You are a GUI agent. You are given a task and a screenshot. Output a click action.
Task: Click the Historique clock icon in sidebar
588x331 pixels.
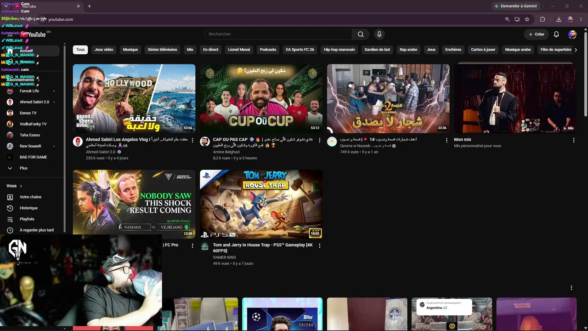tap(10, 208)
